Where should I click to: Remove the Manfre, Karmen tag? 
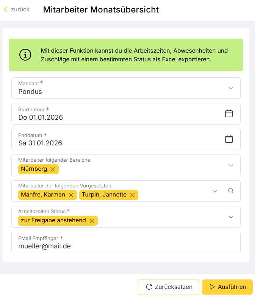(x=71, y=195)
